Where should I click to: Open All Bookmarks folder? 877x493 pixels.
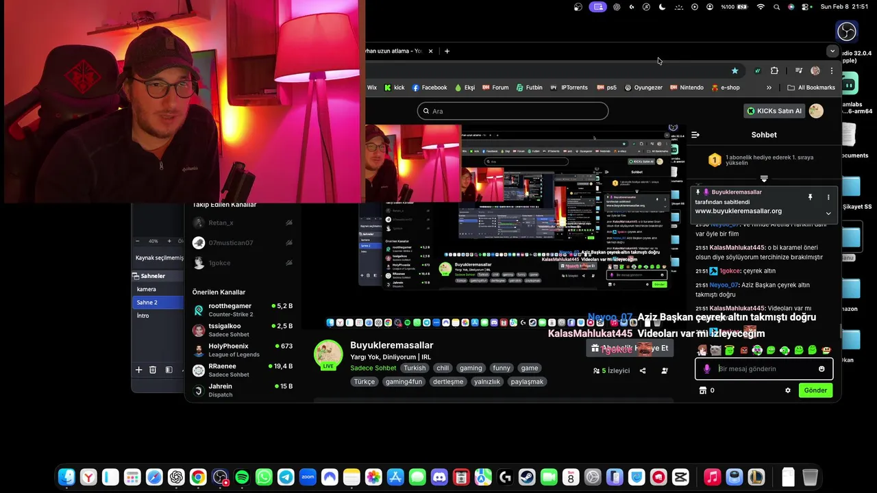coord(811,88)
